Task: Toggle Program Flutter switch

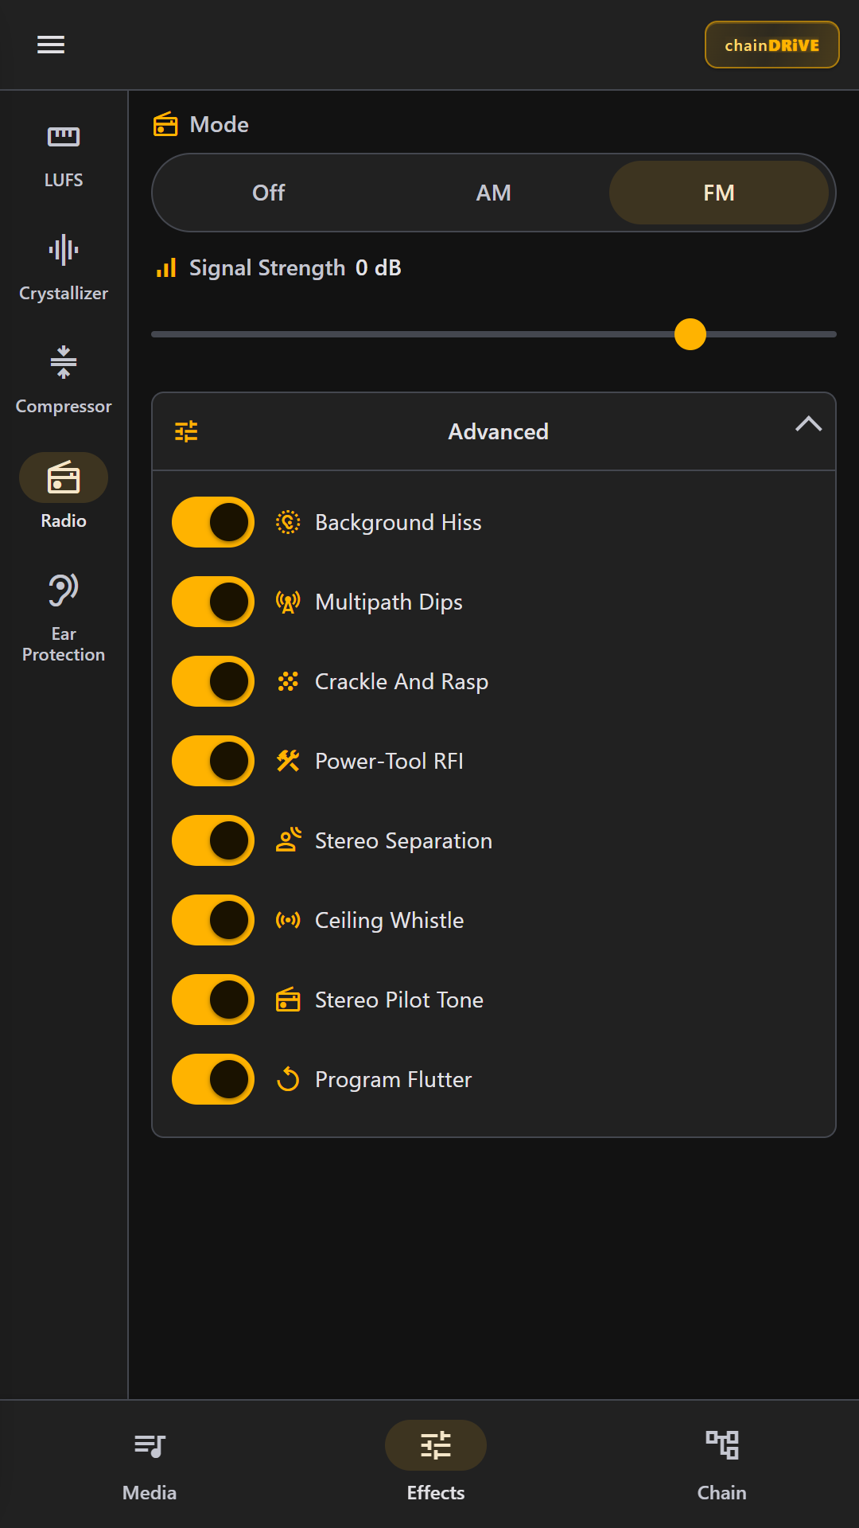Action: point(213,1079)
